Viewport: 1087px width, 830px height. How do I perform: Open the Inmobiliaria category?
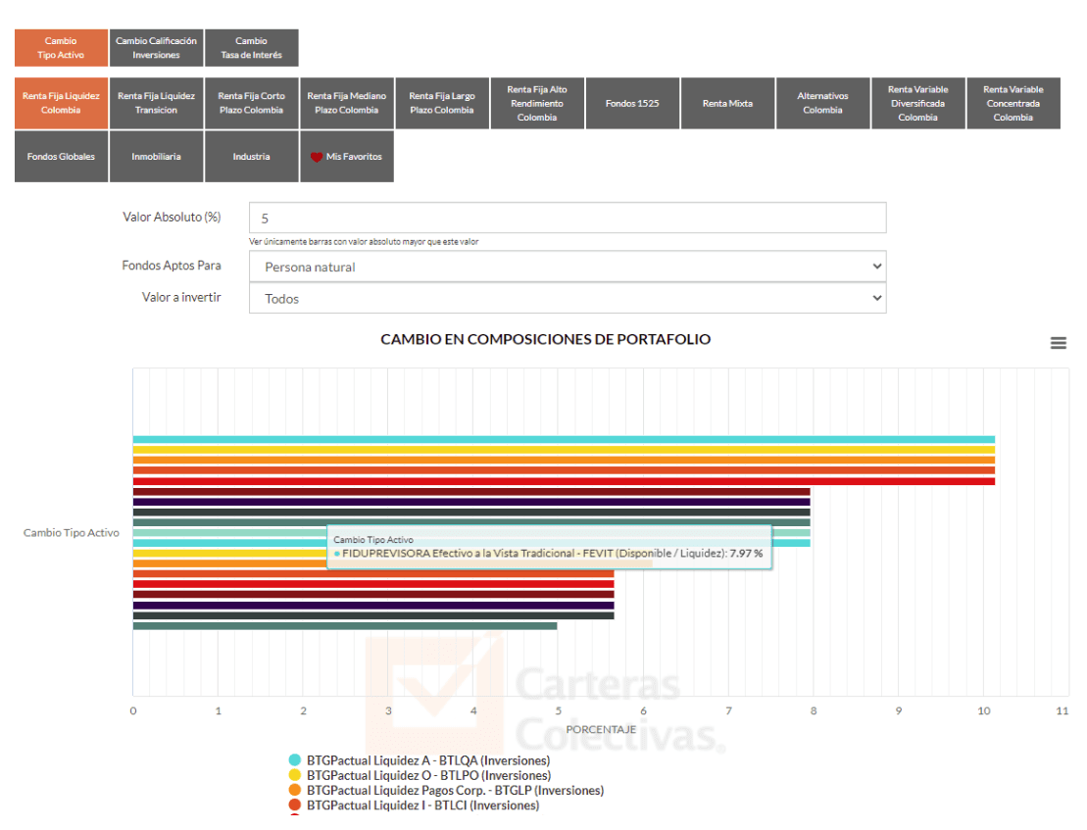click(156, 157)
